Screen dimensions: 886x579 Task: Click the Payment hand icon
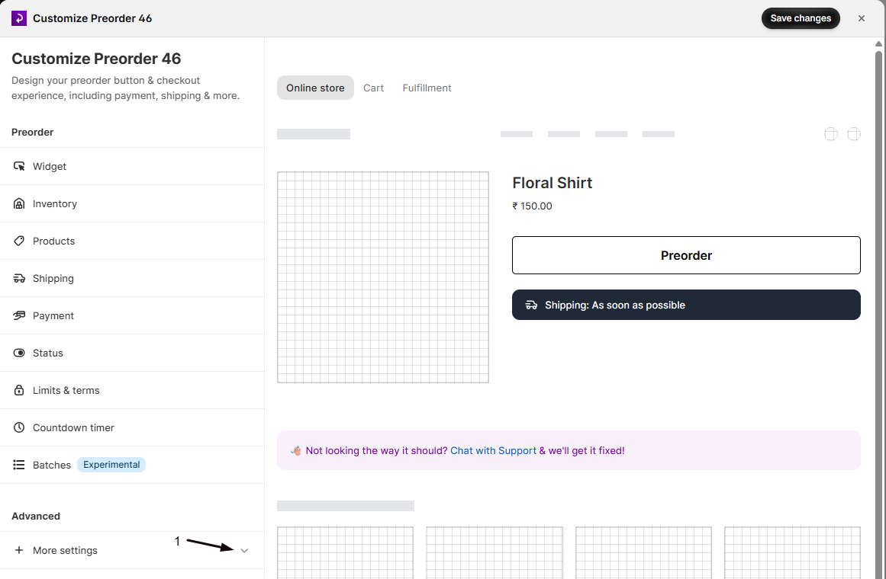pyautogui.click(x=19, y=315)
